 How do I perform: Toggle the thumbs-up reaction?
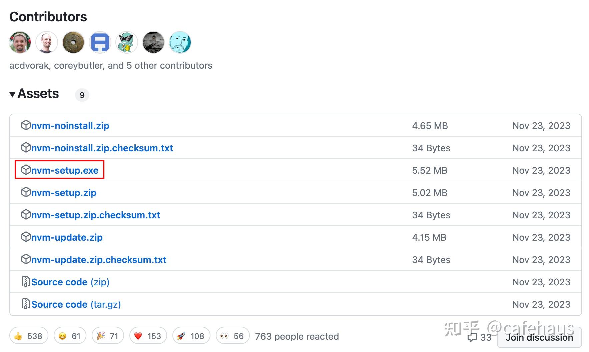[x=29, y=336]
